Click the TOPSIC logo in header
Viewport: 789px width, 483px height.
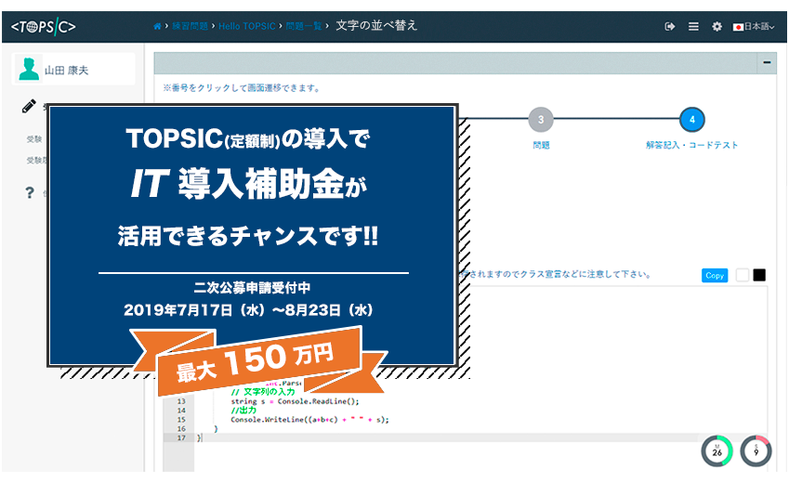point(43,27)
